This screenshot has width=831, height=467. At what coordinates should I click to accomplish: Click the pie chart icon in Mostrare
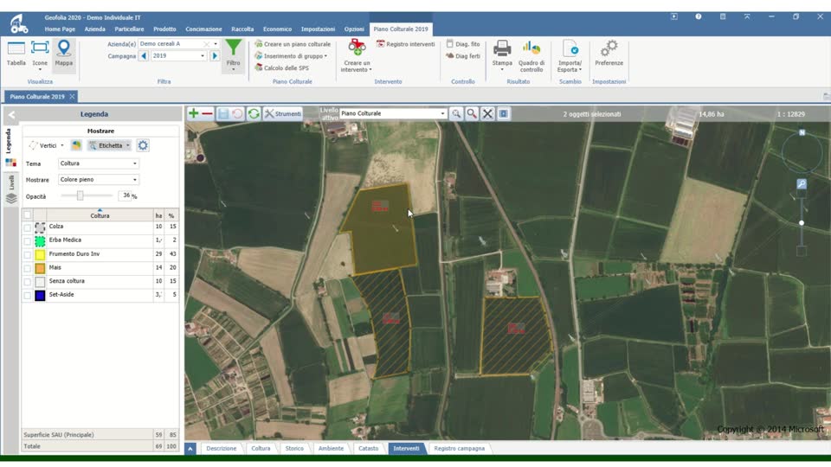tap(76, 145)
